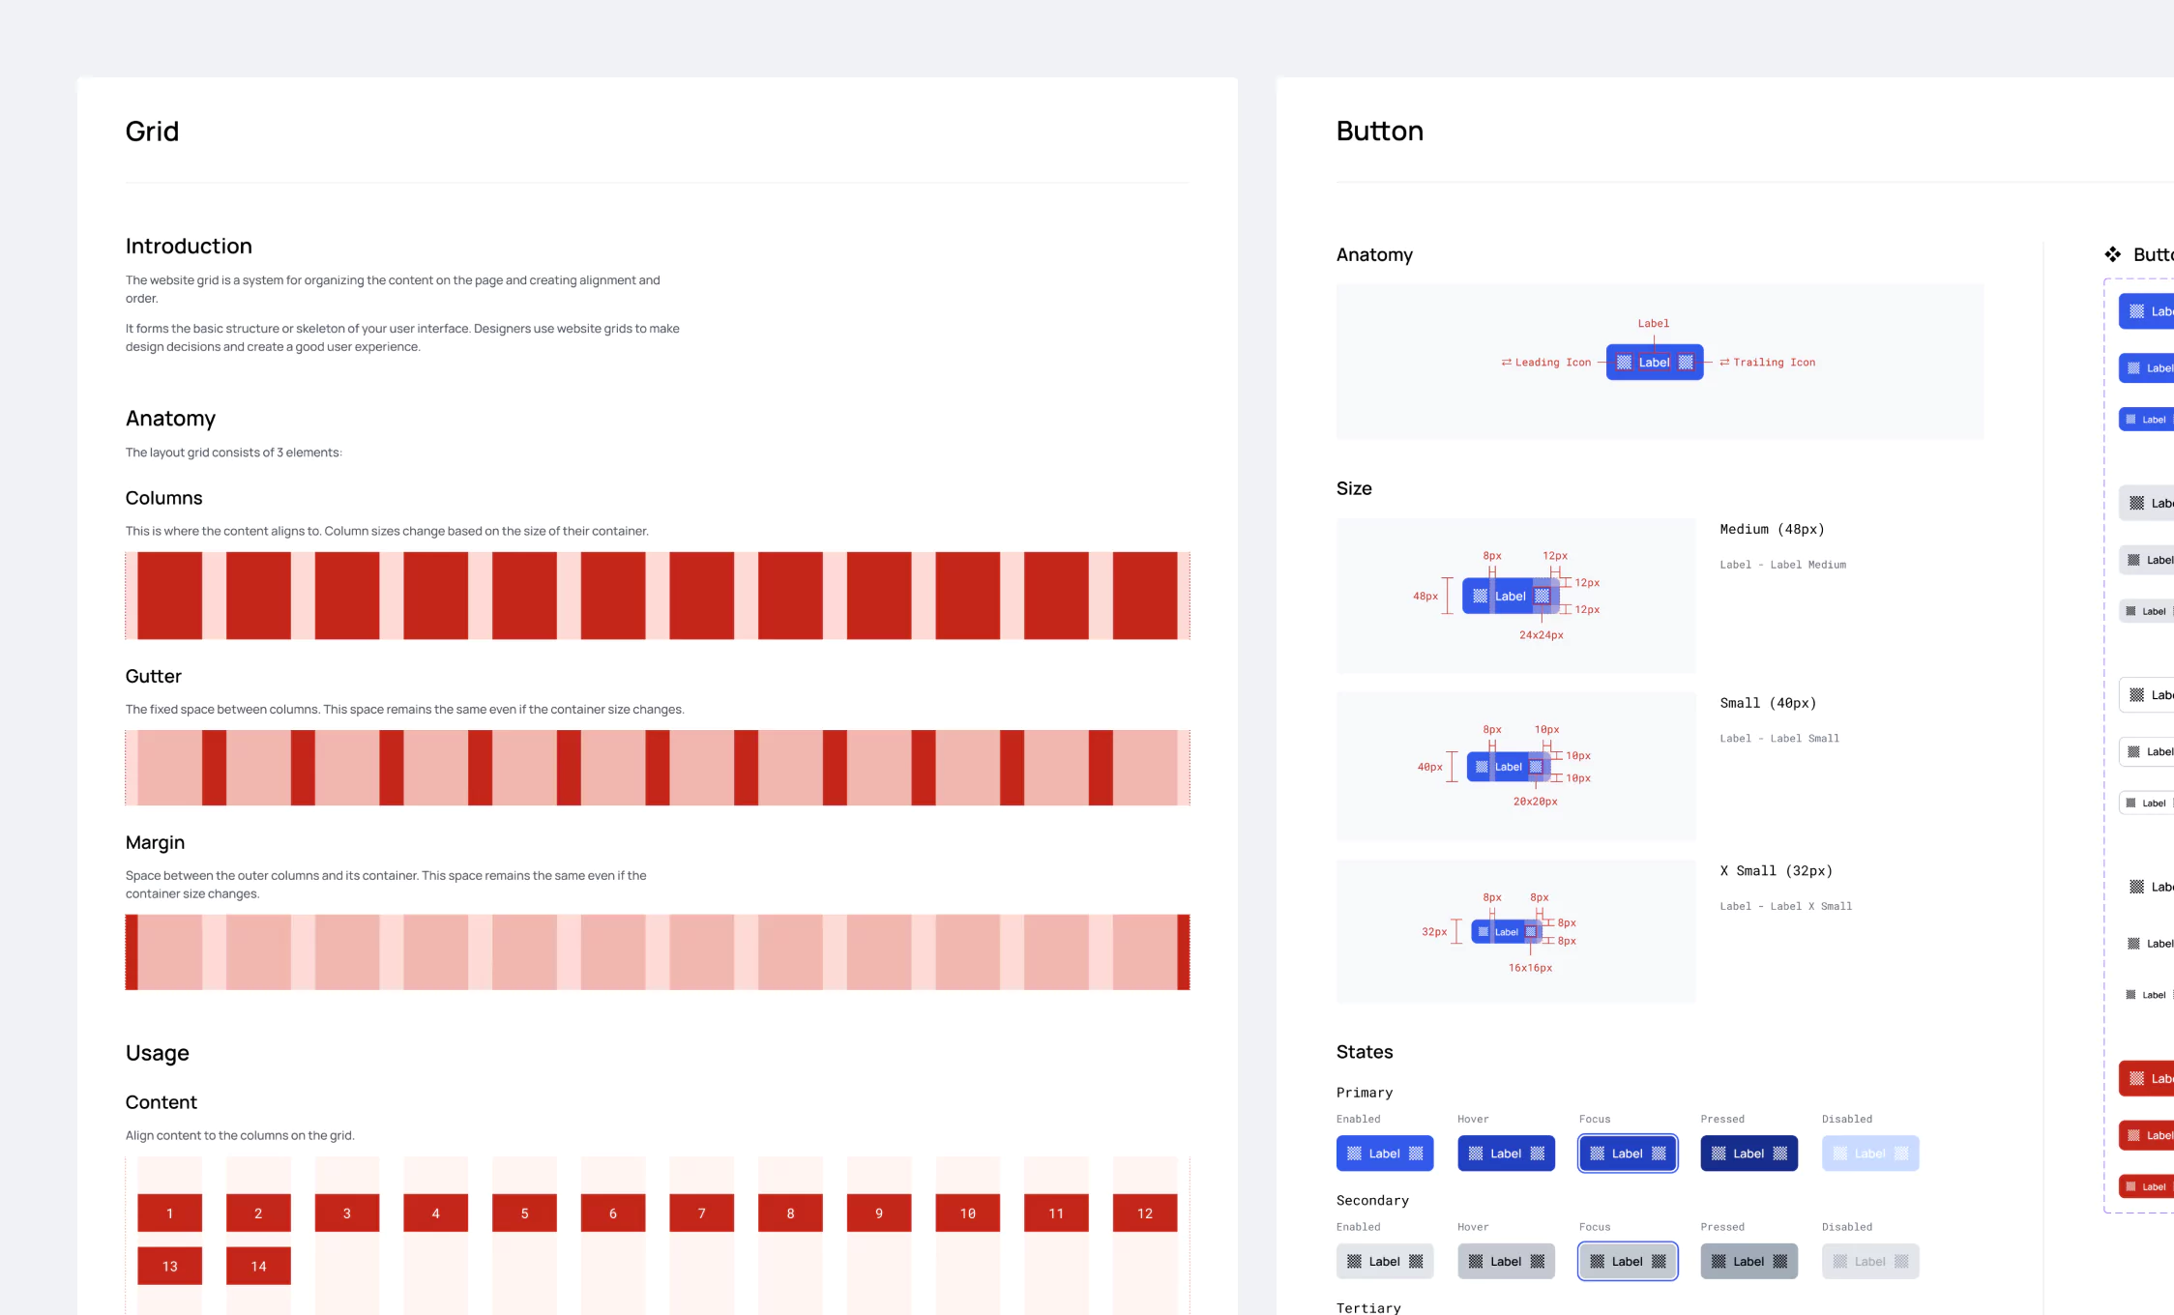Click trailing icon of Primary Pressed button
The height and width of the screenshot is (1315, 2174).
tap(1780, 1154)
